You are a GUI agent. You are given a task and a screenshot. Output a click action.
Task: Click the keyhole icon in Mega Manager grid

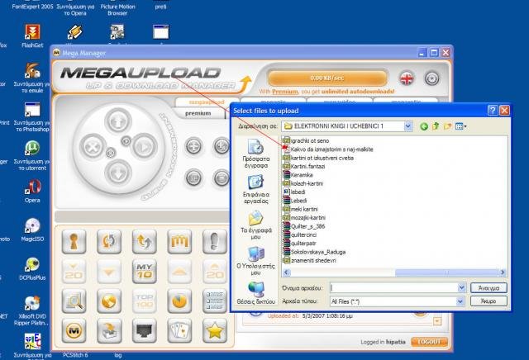[74, 241]
